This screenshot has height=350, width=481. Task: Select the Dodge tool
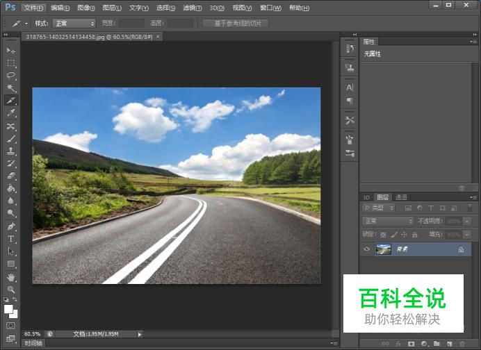tap(11, 213)
